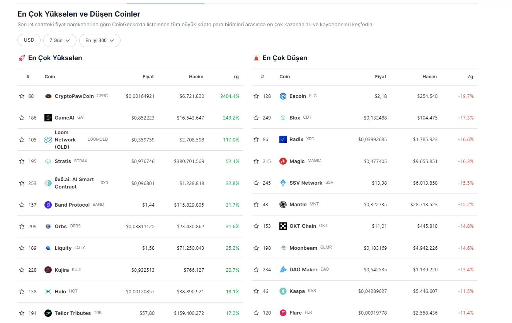Open the USD currency selector
Viewport: 512px width, 323px height.
pyautogui.click(x=29, y=40)
